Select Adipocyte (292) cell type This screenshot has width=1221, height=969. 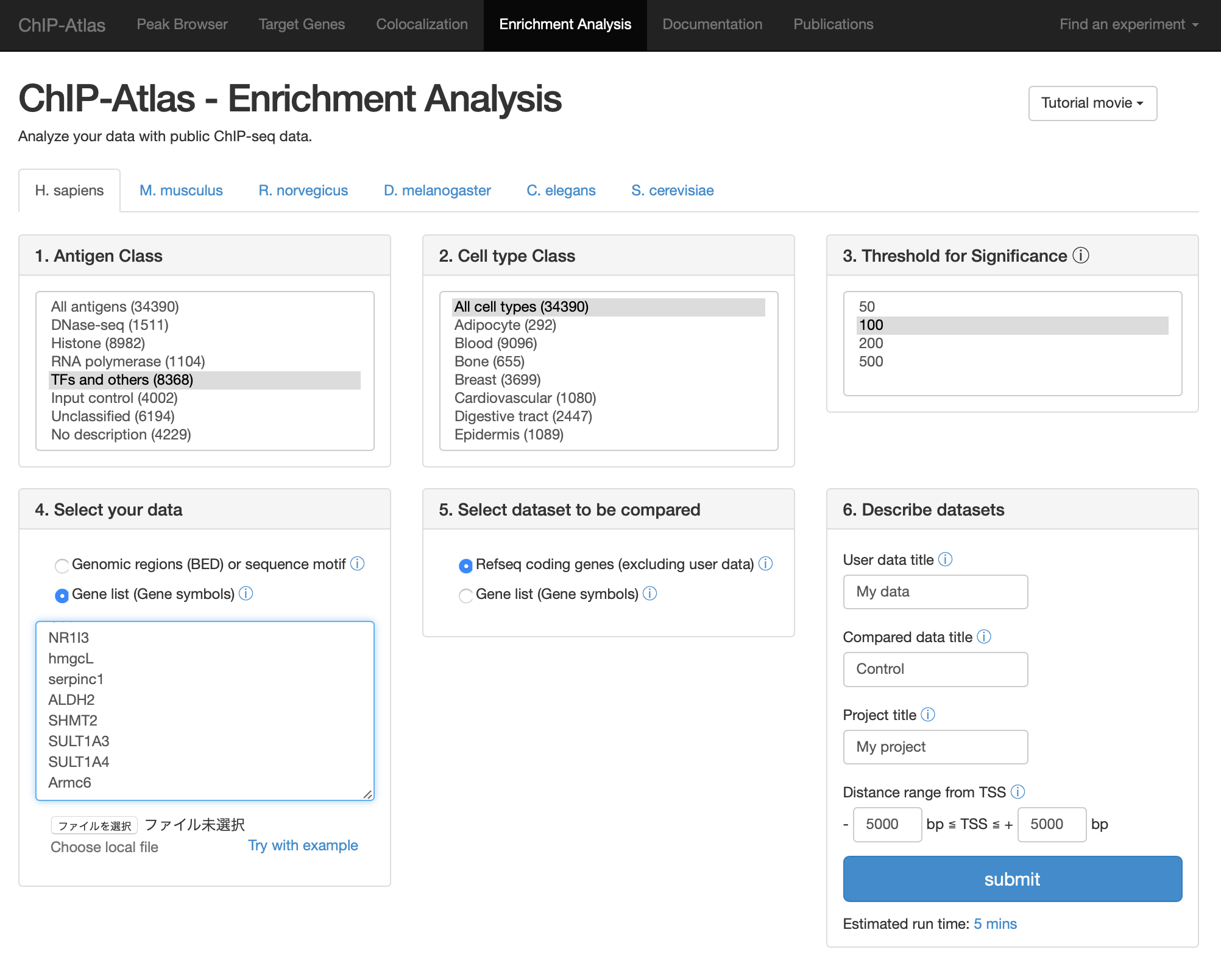click(609, 325)
